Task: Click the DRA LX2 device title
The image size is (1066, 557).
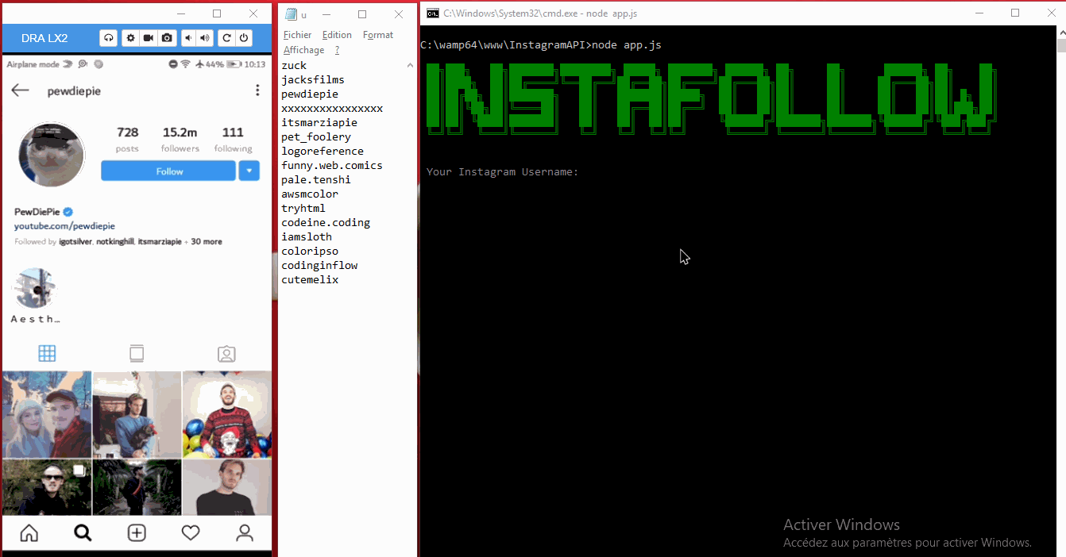Action: coord(44,38)
